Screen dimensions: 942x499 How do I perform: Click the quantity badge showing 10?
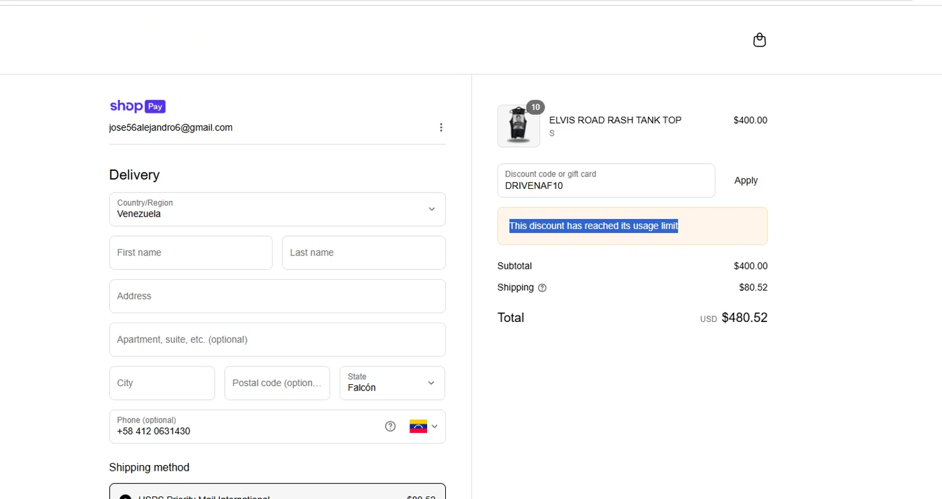tap(535, 107)
